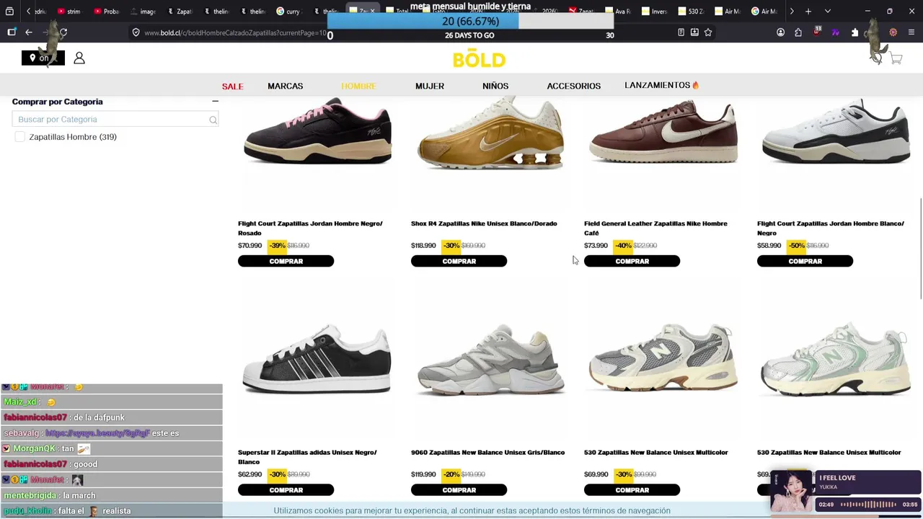Click the tab strip scroll-left arrow

pos(28,12)
